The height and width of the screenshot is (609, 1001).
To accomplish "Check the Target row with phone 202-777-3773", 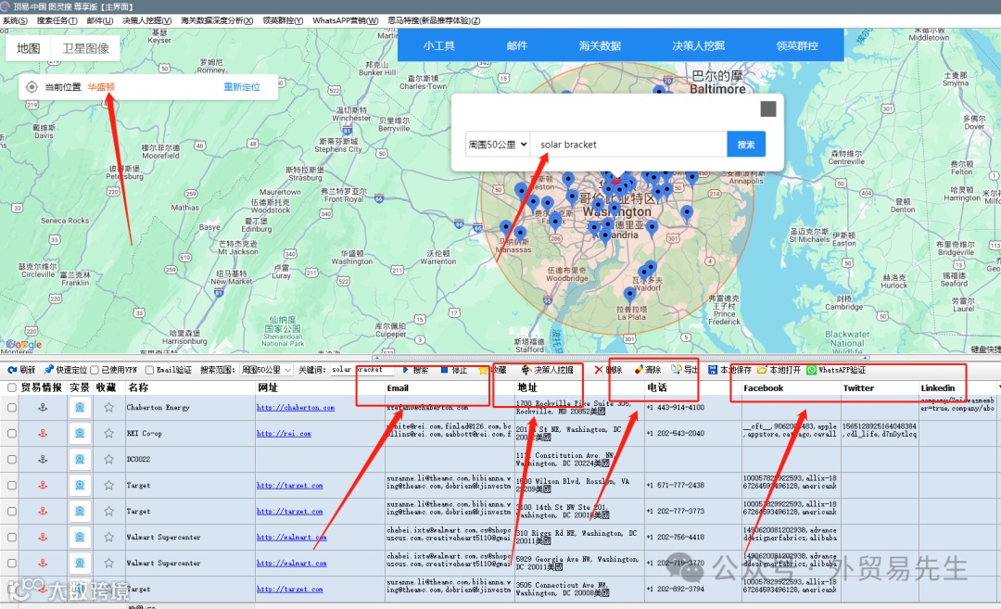I will 11,512.
